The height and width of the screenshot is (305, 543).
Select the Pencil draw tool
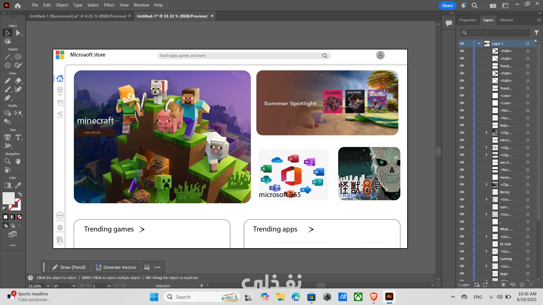point(8,81)
